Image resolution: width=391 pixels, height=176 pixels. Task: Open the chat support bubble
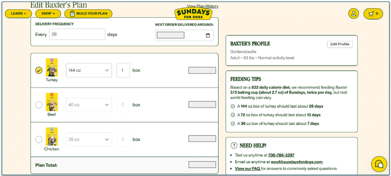coord(379,164)
